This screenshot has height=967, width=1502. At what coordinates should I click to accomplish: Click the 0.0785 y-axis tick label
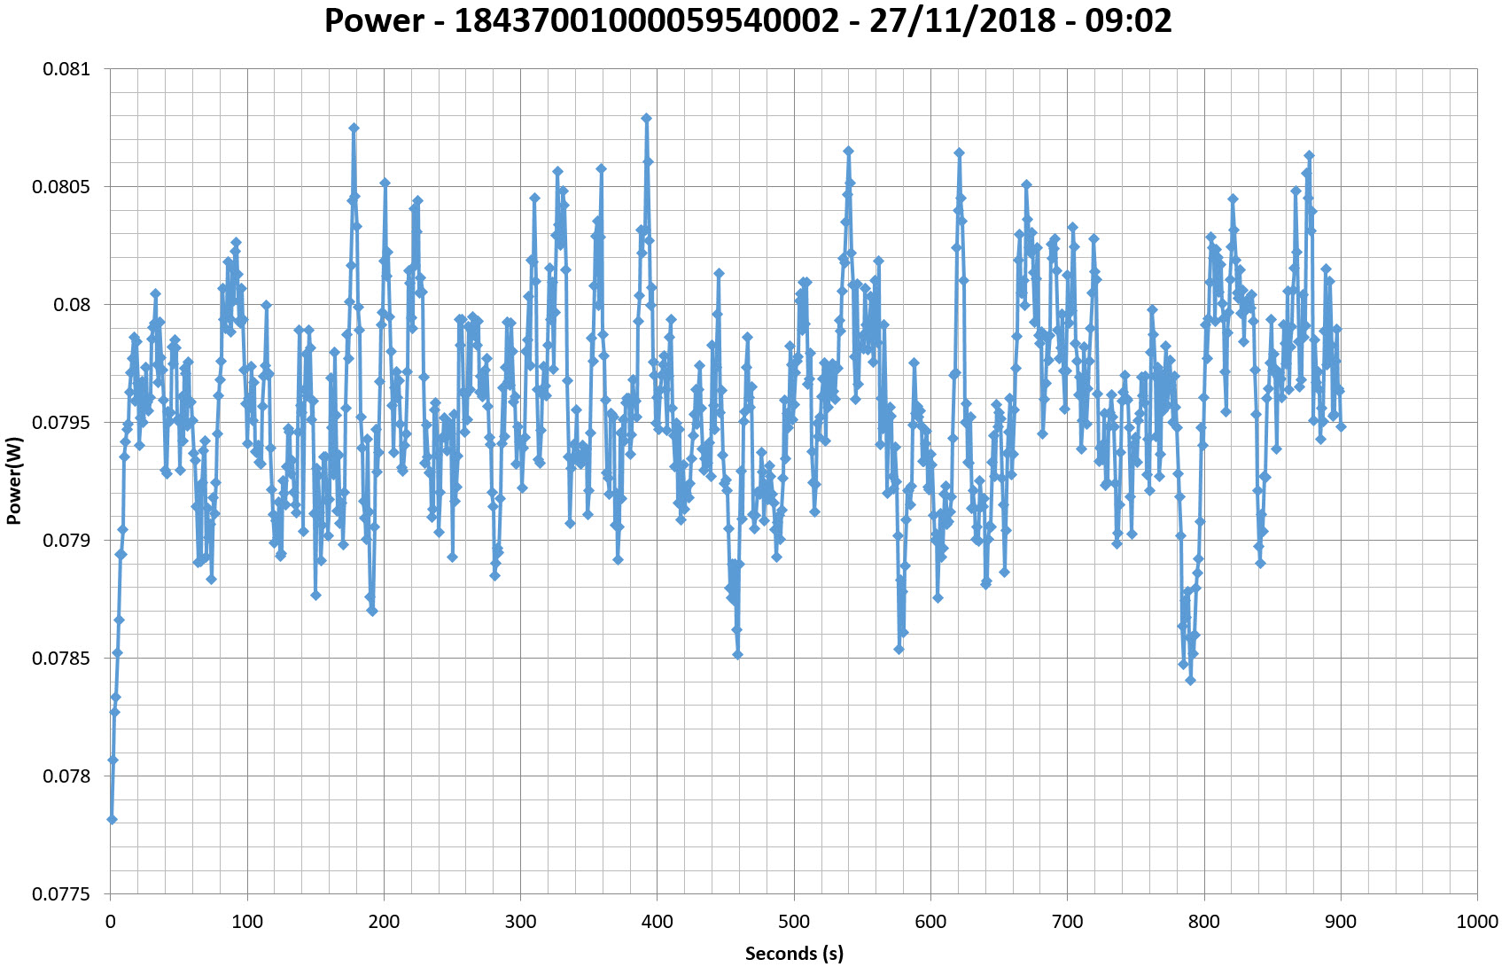tap(61, 659)
